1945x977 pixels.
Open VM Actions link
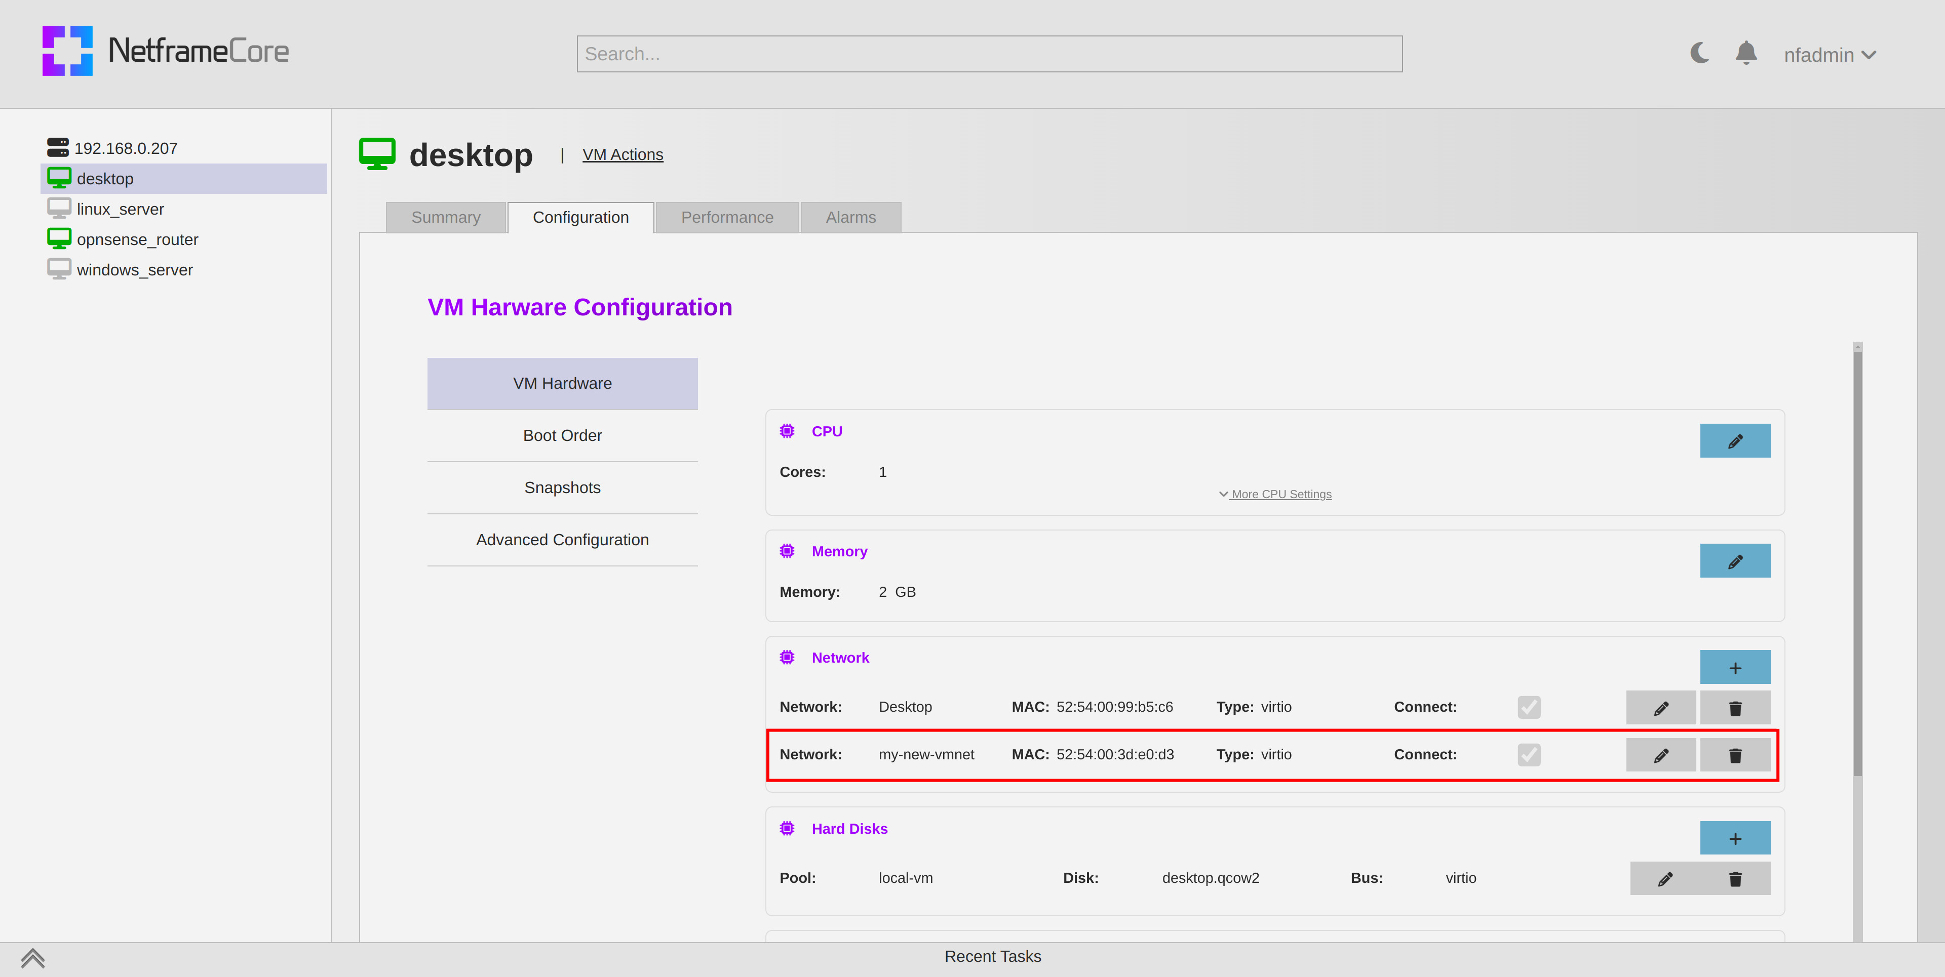point(622,155)
